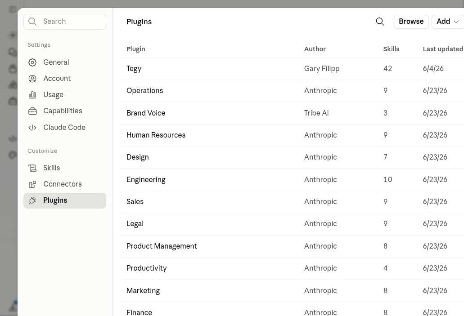Open the Human Resources plugin

pos(293,135)
